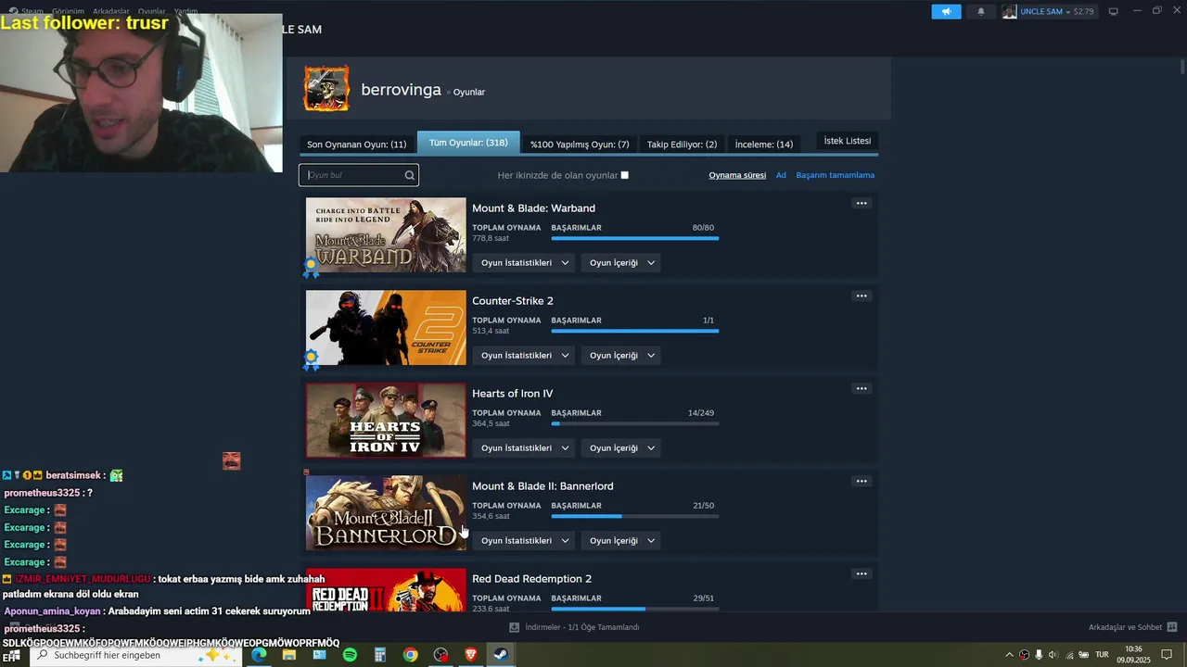Open the notifications bell
The image size is (1187, 667).
point(981,11)
